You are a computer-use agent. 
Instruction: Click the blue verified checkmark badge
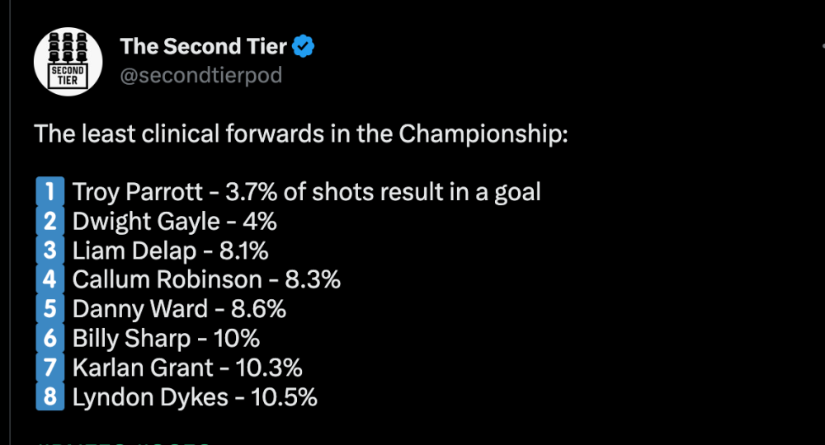click(x=304, y=47)
